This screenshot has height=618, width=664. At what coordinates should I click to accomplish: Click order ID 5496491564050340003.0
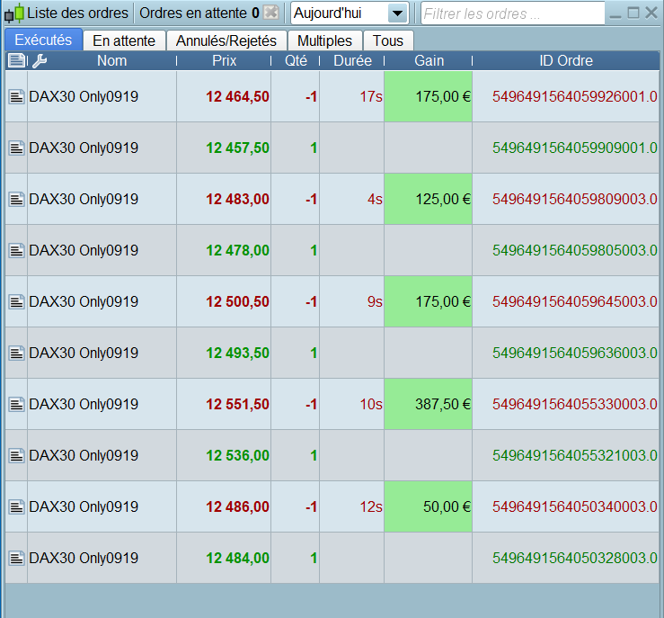click(575, 507)
